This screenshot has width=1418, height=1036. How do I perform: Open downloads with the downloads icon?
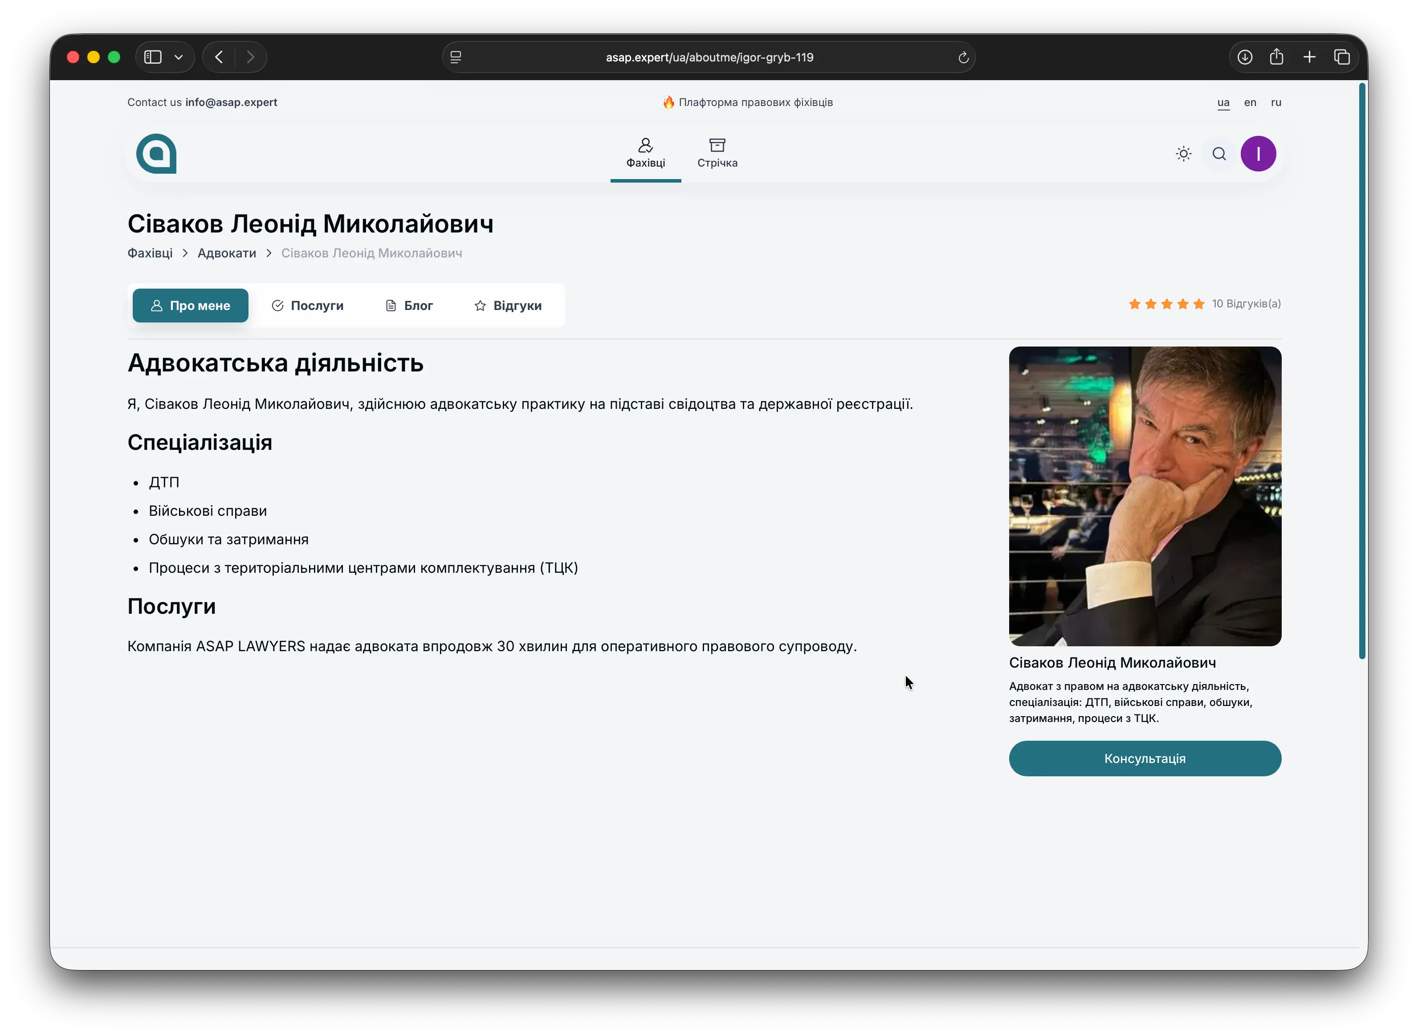[1245, 57]
